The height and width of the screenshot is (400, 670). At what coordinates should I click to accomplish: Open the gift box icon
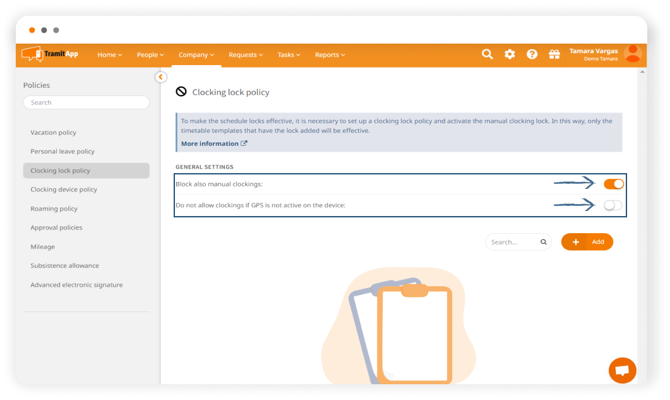click(x=554, y=54)
